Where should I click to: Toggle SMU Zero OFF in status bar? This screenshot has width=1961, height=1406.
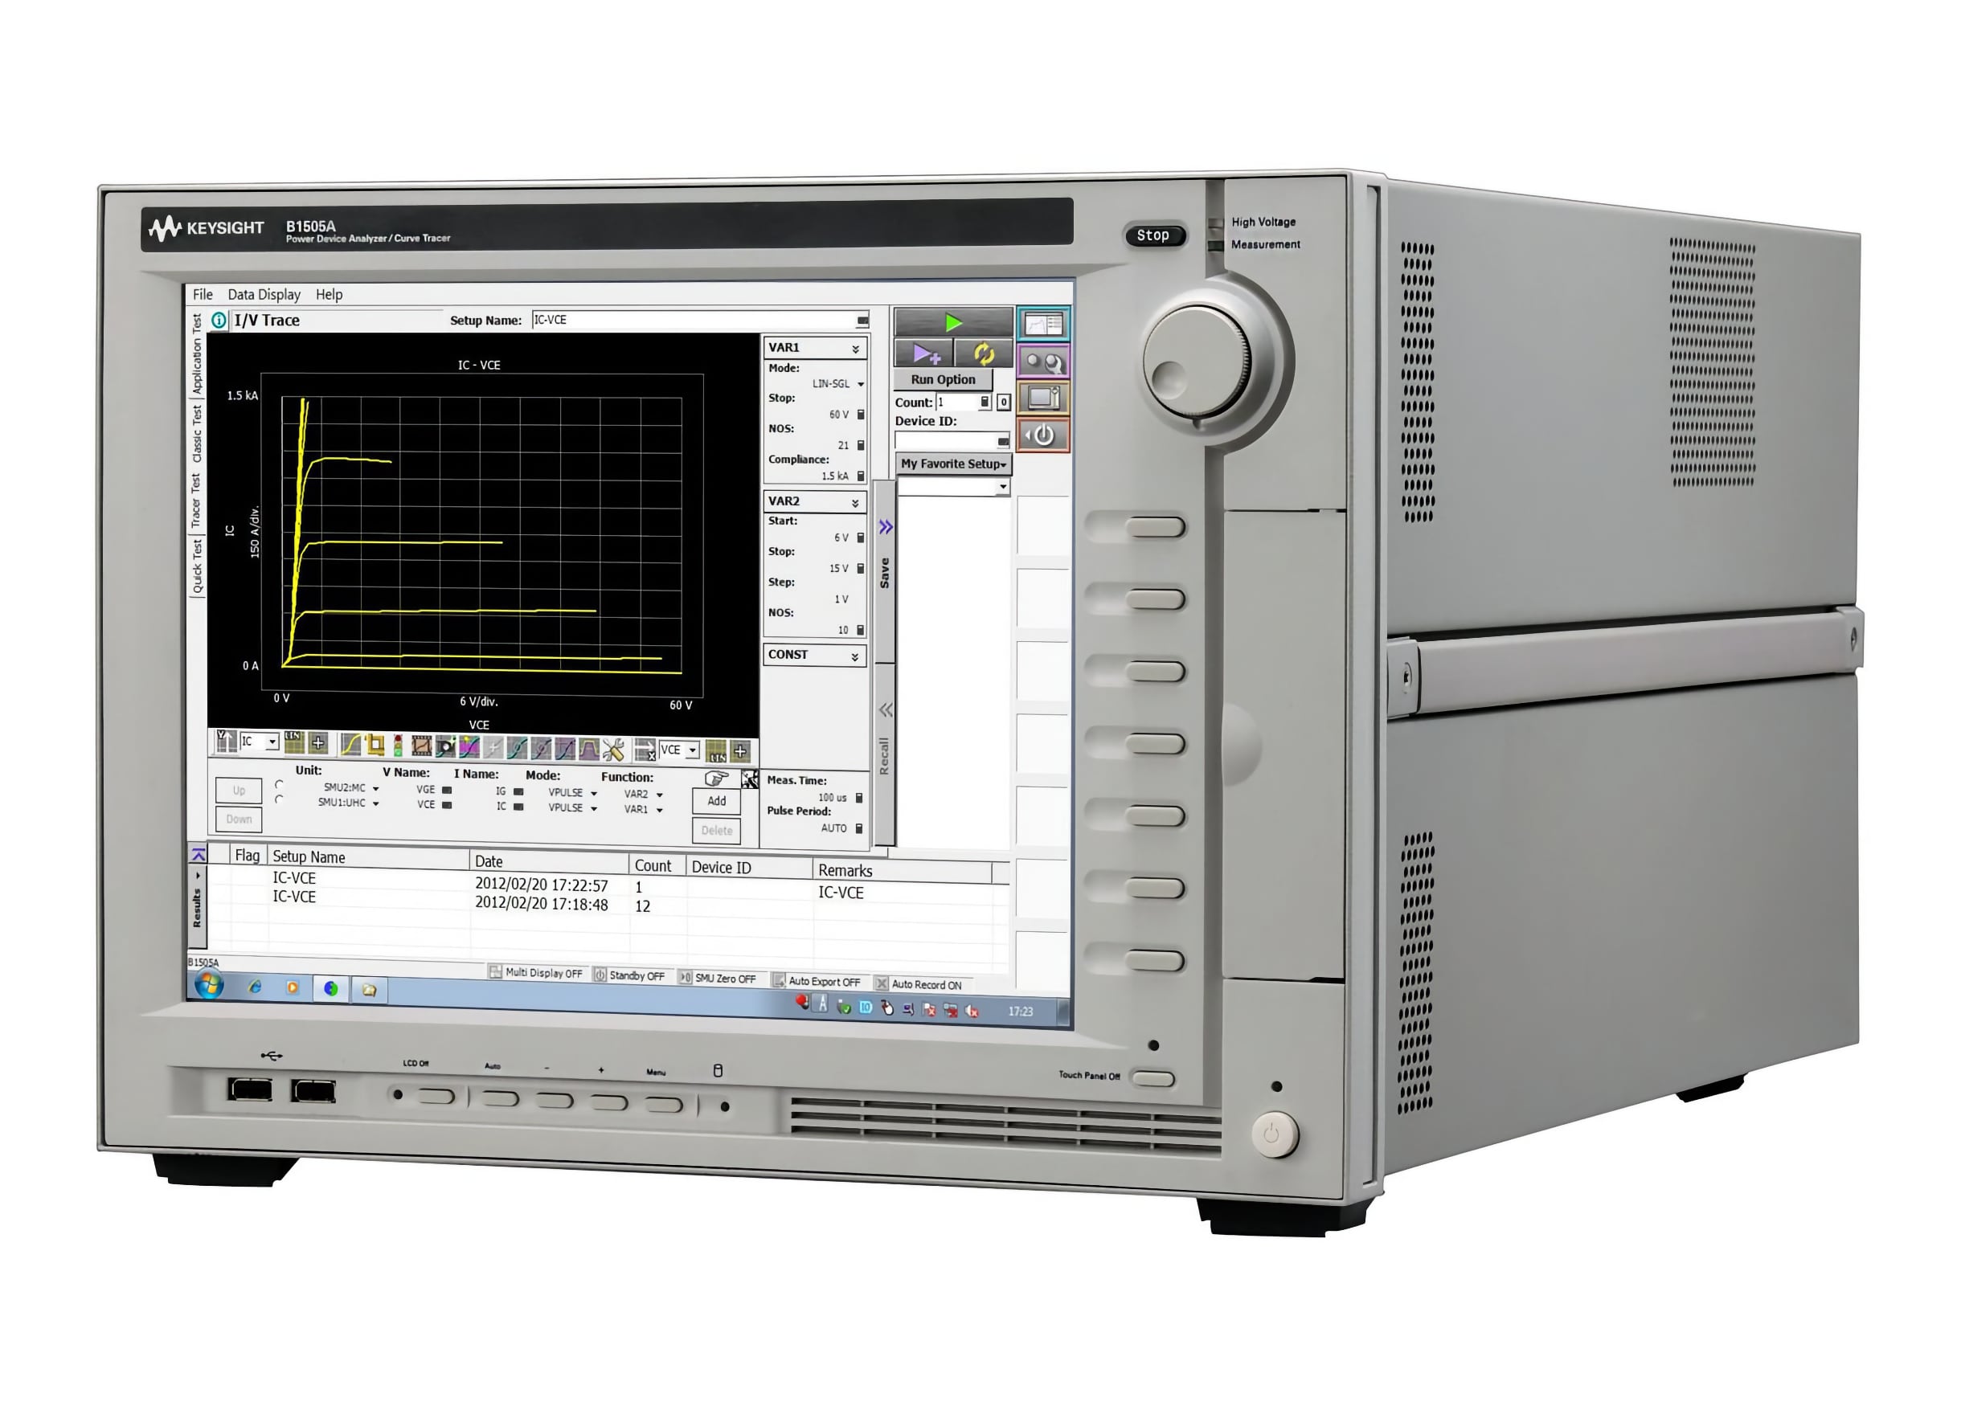[718, 978]
